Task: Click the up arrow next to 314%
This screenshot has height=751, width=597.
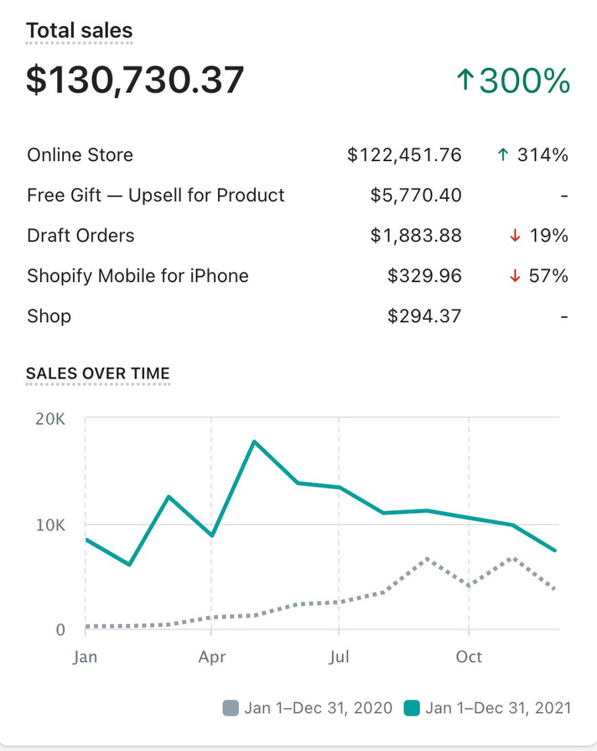Action: [x=501, y=155]
